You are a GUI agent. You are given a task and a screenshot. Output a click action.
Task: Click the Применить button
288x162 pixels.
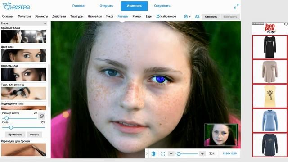[15, 135]
